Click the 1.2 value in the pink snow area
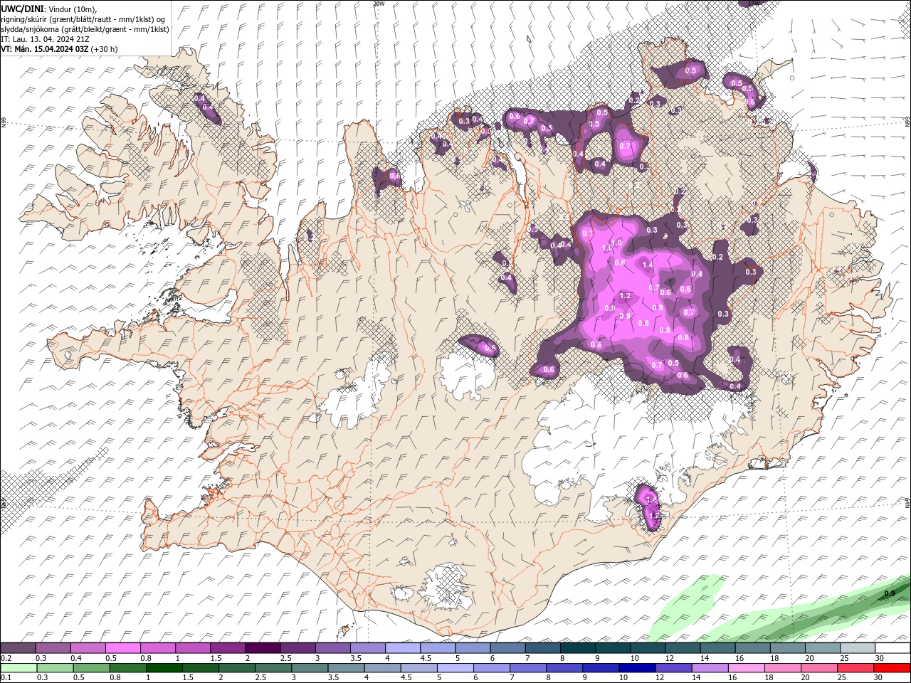The width and height of the screenshot is (911, 683). (626, 295)
